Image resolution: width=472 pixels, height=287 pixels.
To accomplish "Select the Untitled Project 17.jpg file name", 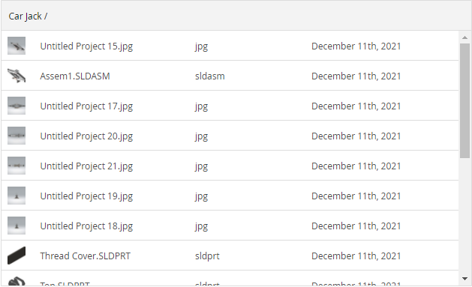I will [x=86, y=106].
